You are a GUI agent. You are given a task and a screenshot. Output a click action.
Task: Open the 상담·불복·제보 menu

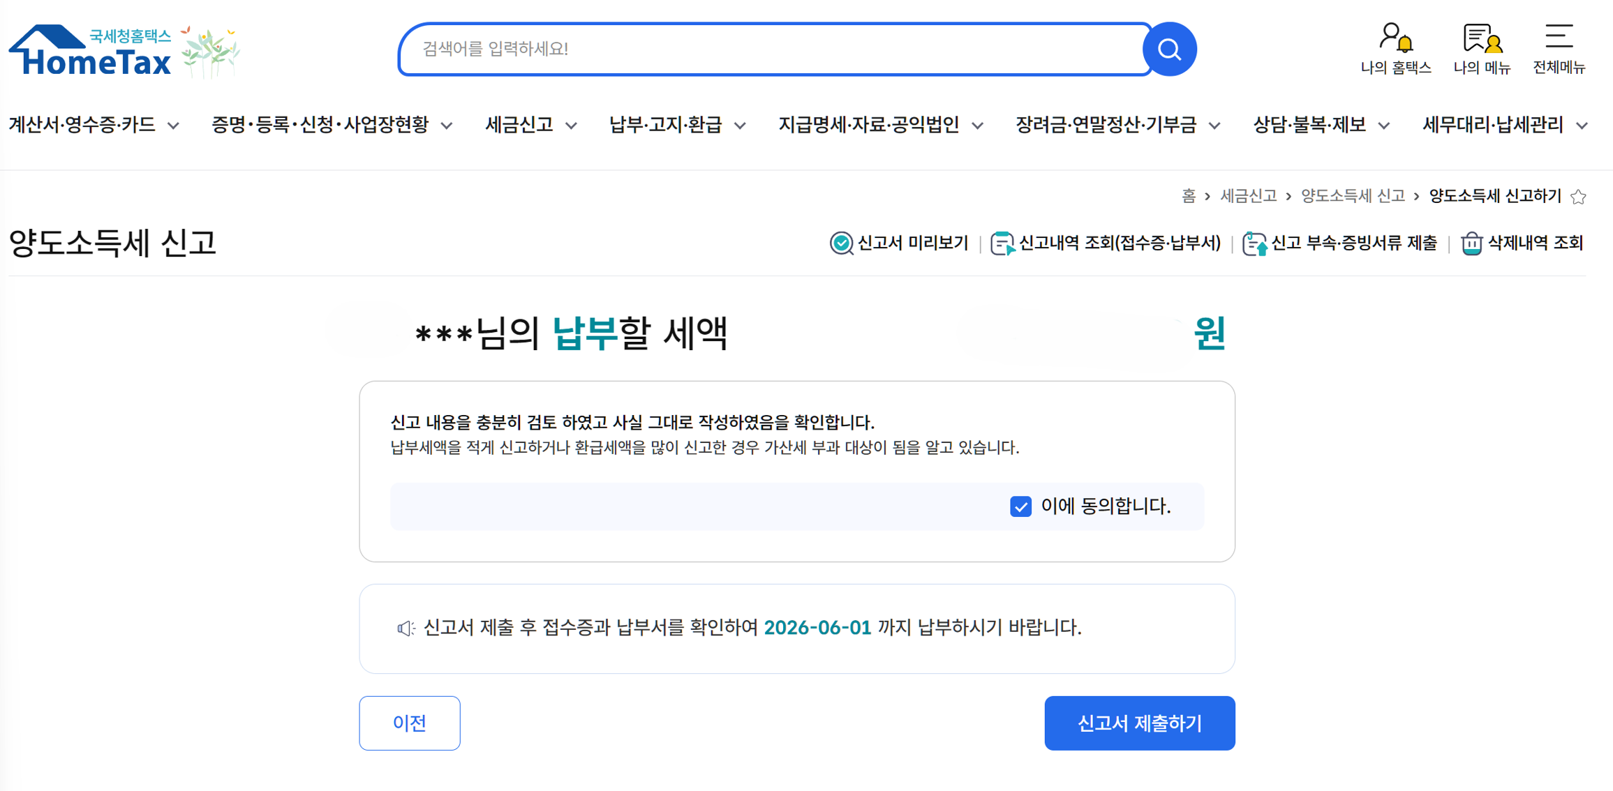(x=1321, y=125)
